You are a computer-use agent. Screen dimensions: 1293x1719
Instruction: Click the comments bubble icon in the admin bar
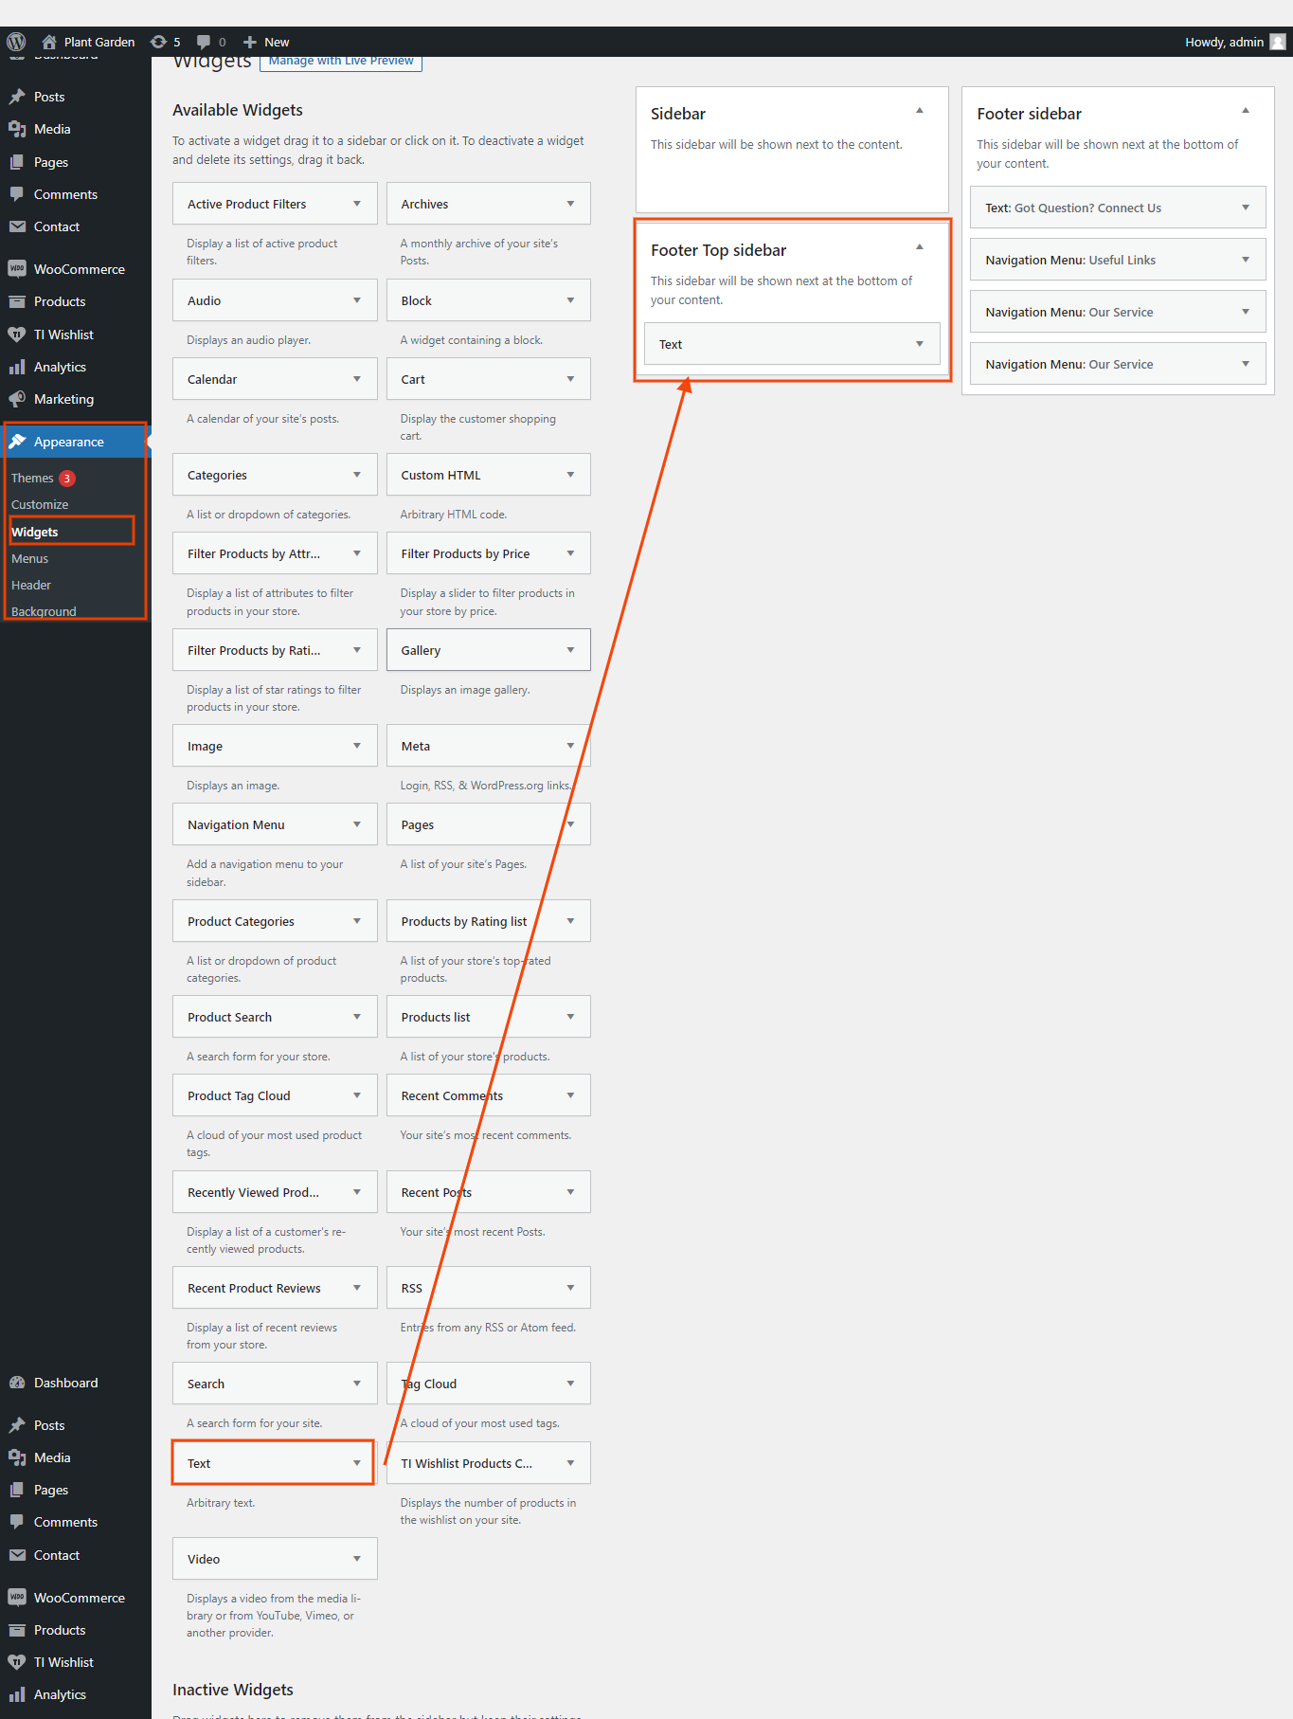click(204, 42)
